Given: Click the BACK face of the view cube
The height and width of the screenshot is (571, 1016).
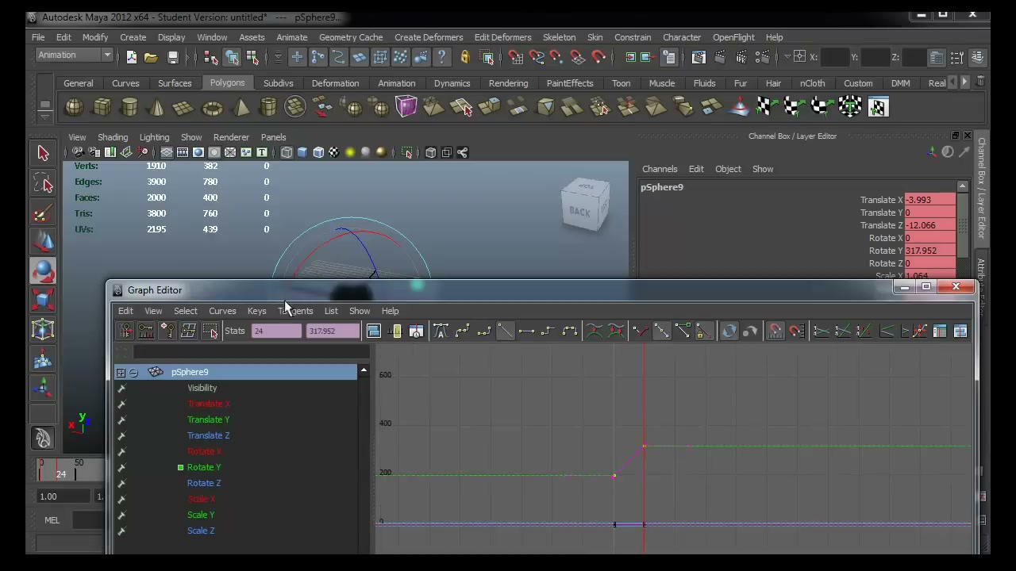Looking at the screenshot, I should click(580, 212).
